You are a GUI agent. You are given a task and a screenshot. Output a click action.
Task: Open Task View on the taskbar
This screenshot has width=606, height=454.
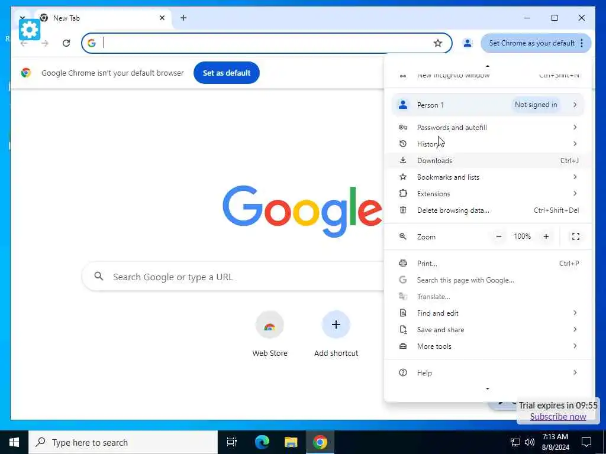[x=232, y=442]
